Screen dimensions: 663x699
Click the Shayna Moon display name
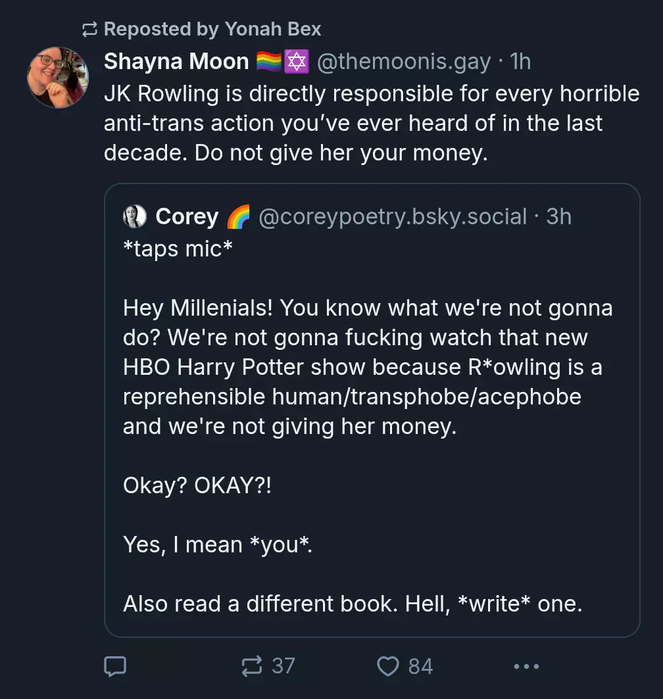coord(176,61)
